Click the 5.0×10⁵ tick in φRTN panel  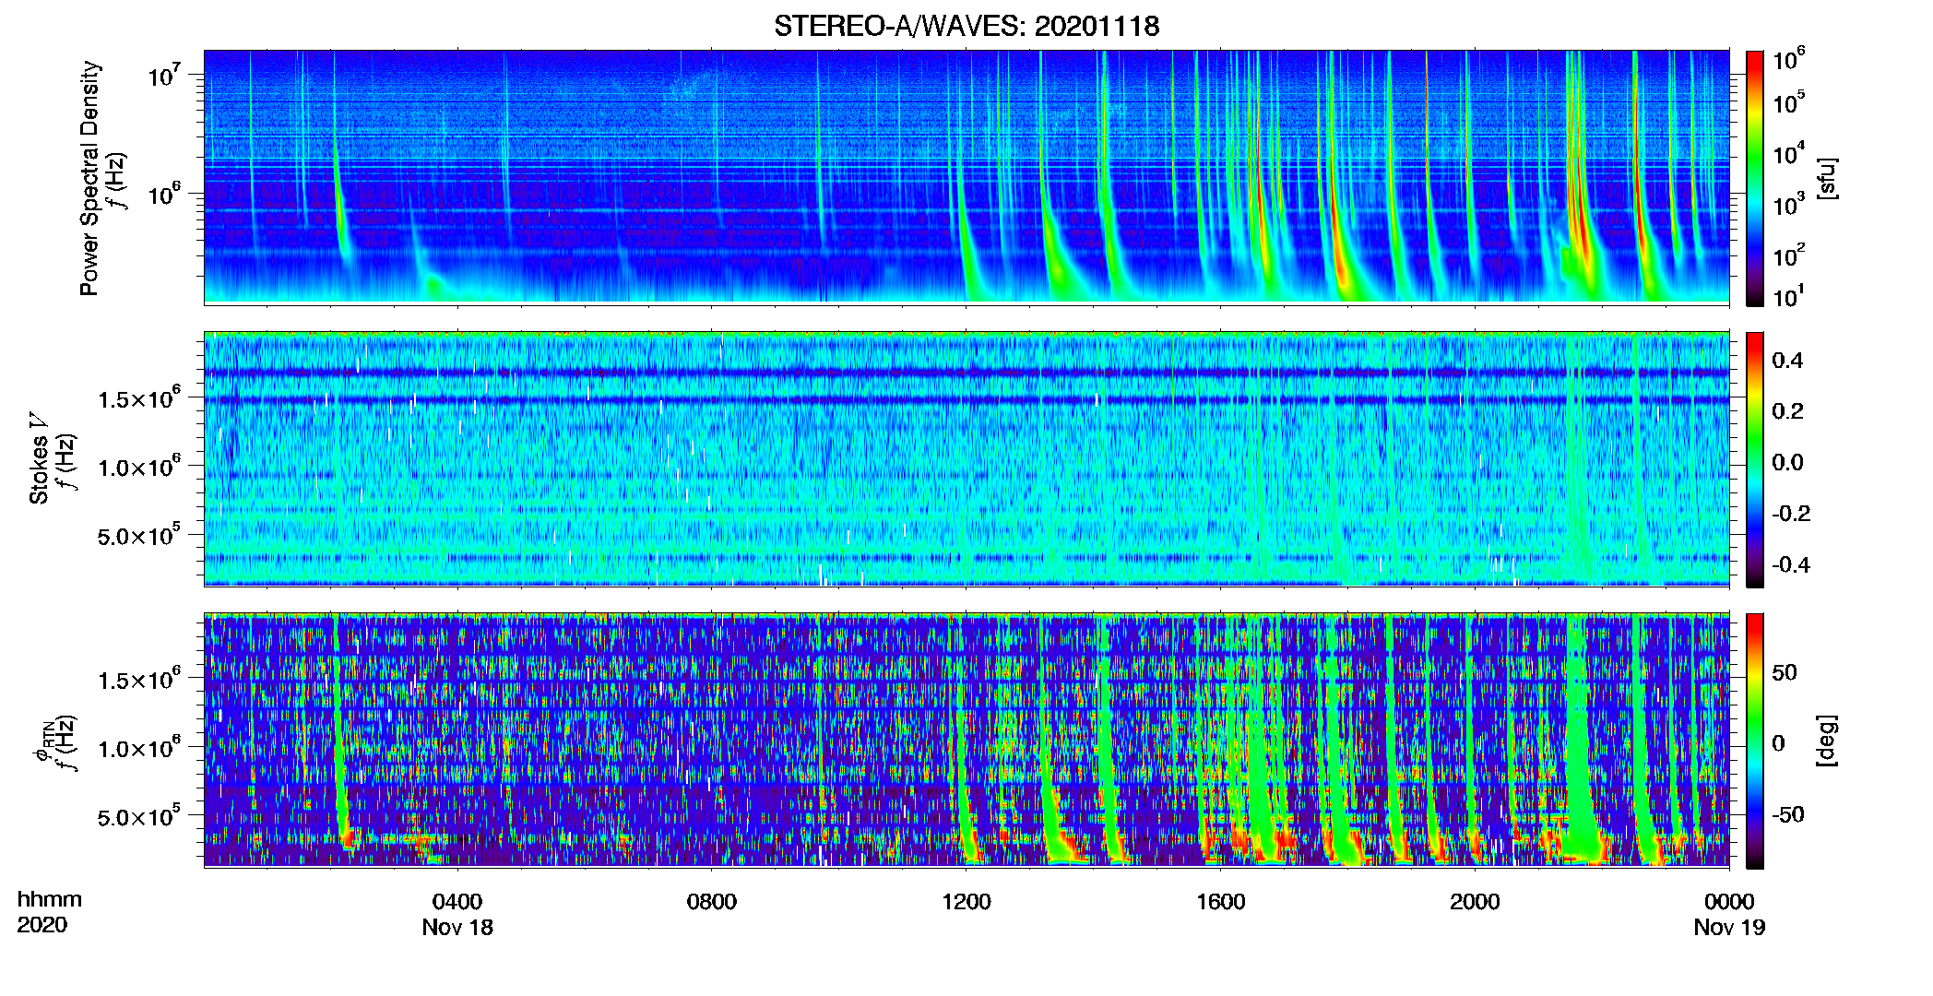click(x=139, y=816)
